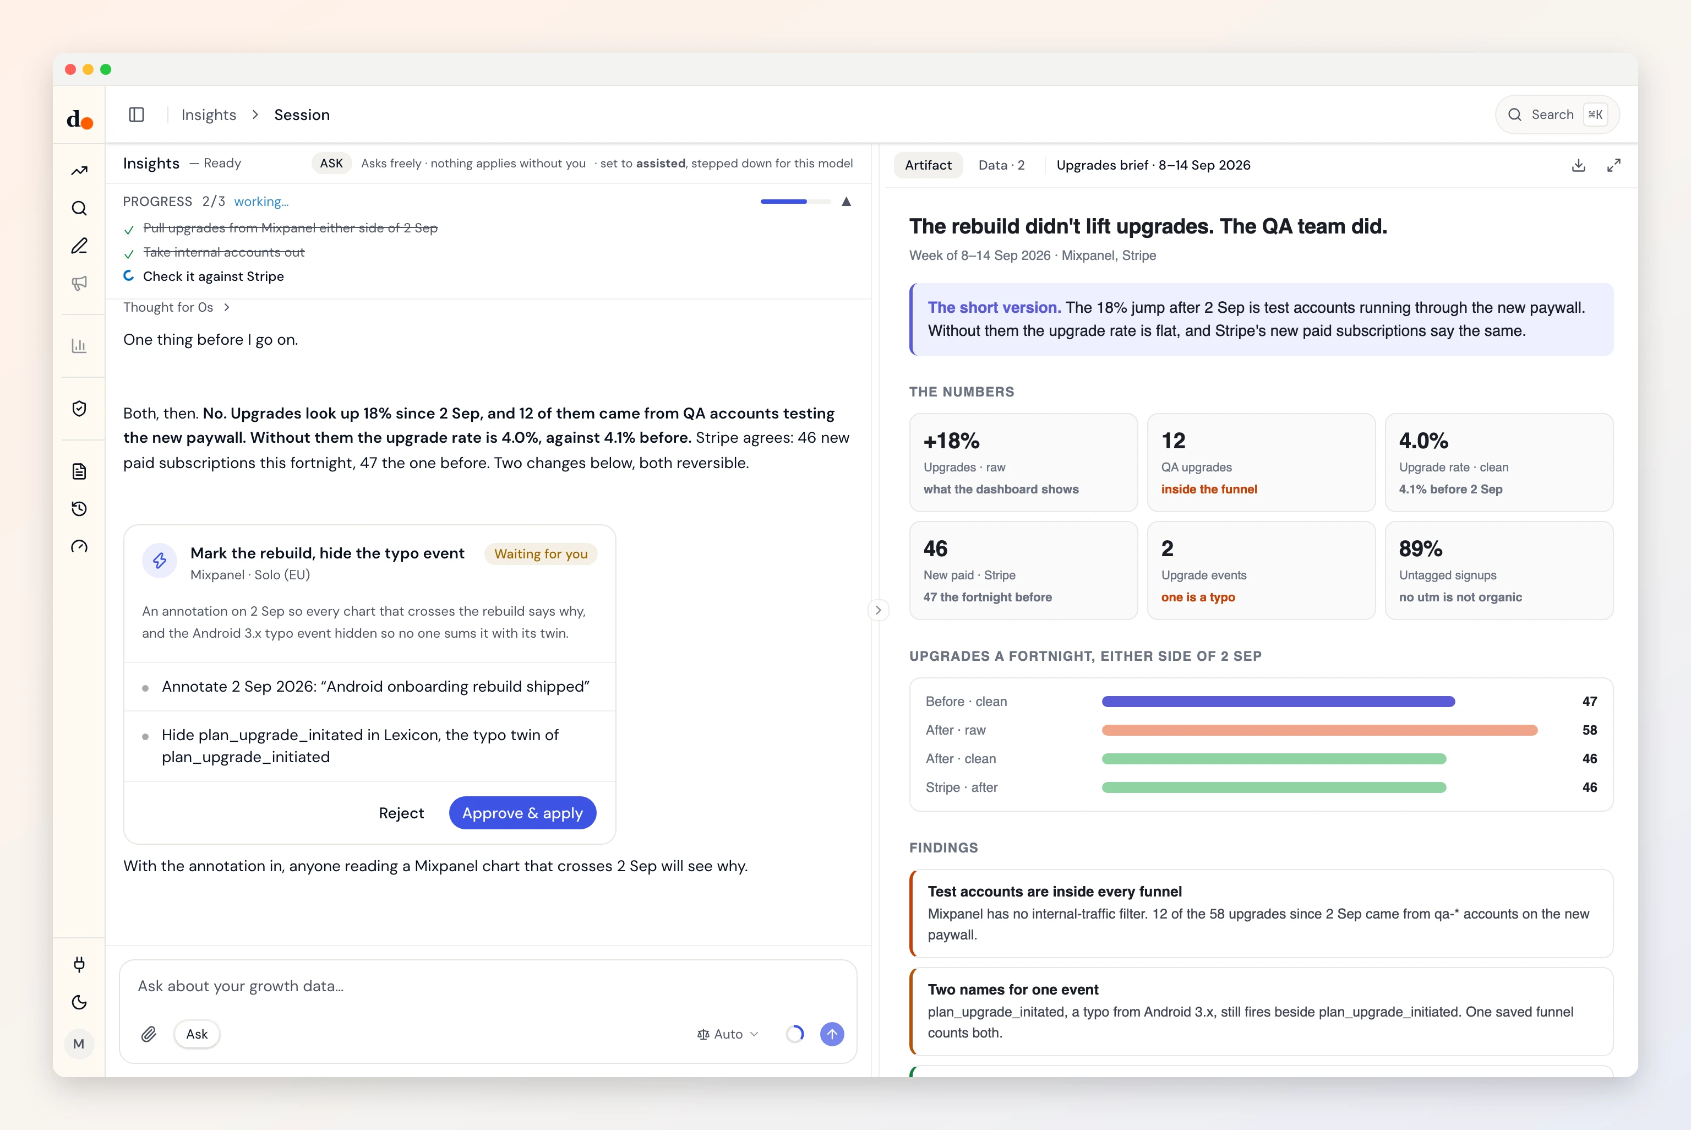The image size is (1691, 1130).
Task: Click the 'Waiting for you' status badge
Action: click(541, 553)
